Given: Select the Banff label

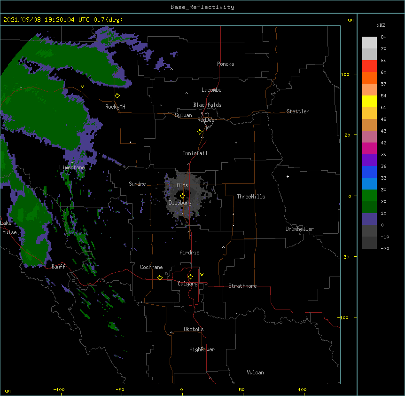Looking at the screenshot, I should 58,267.
